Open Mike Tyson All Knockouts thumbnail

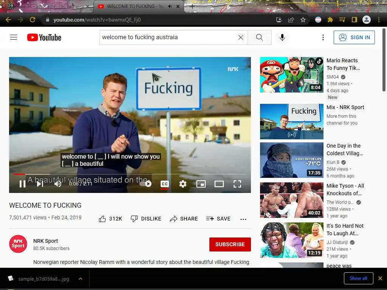click(291, 200)
